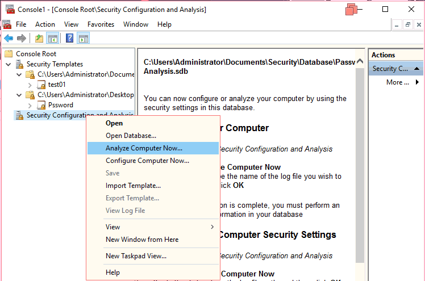425x281 pixels.
Task: Toggle Show/Hide Action Pane toolbar icon
Action: (x=84, y=39)
